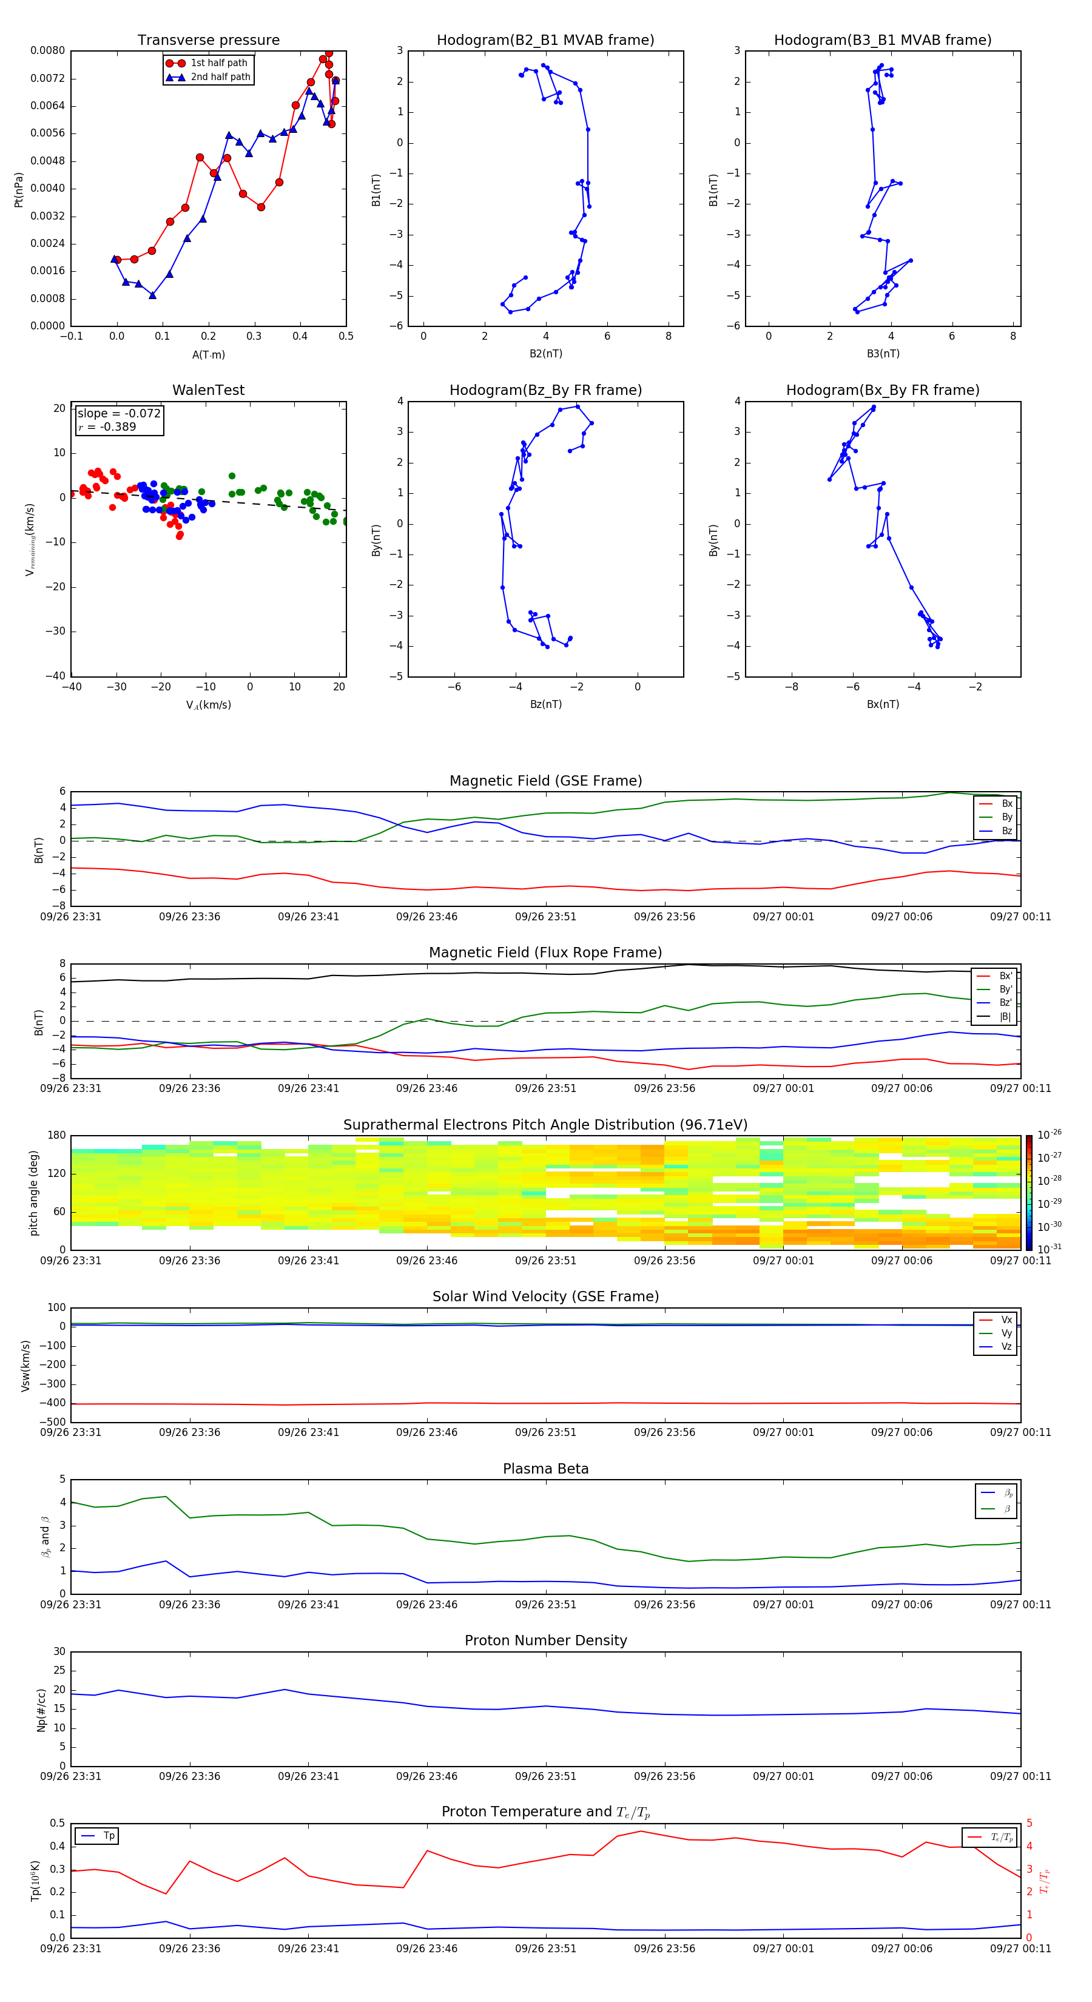
Task: Click 'Suprathermal Electrons Pitch Angle Distribution' title
Action: click(x=545, y=1125)
